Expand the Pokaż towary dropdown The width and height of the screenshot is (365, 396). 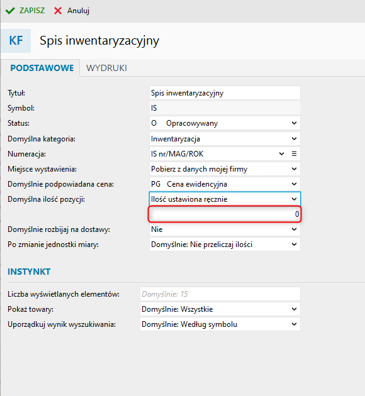(294, 309)
